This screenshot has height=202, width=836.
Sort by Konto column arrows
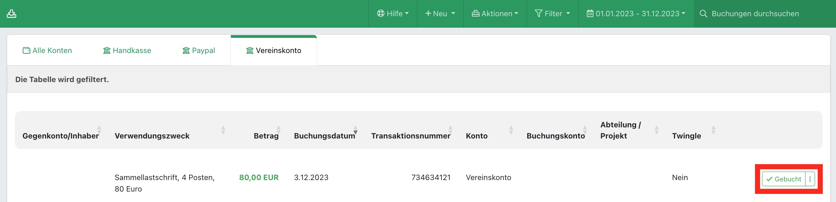(x=511, y=130)
